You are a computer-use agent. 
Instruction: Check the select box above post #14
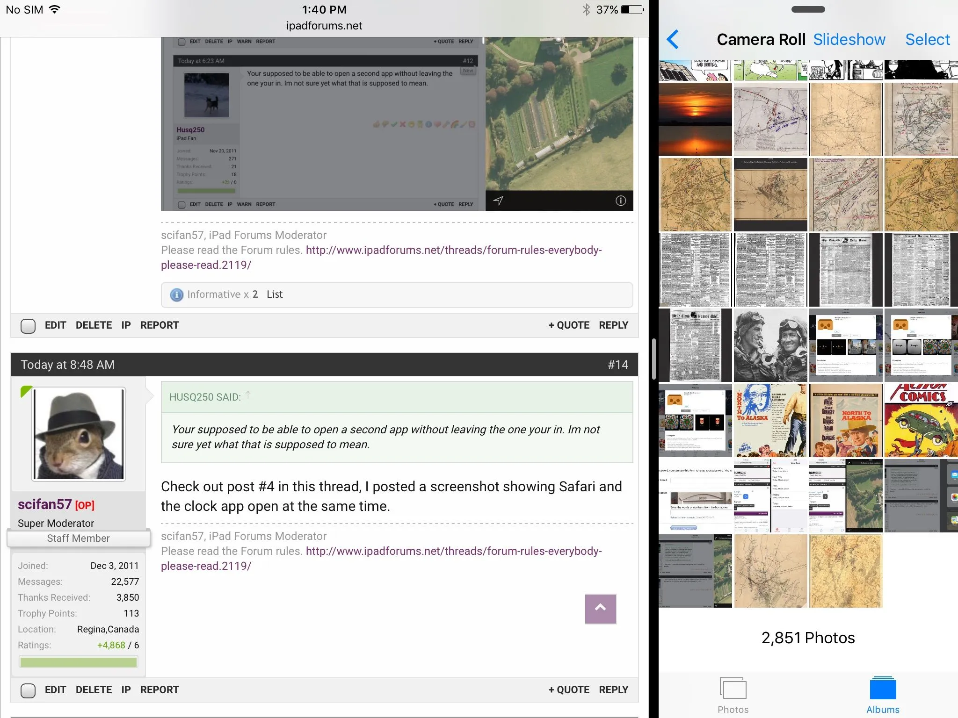pyautogui.click(x=28, y=326)
